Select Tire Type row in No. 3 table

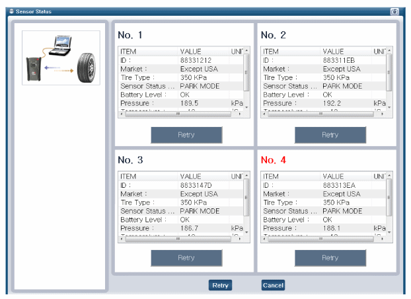(x=181, y=202)
